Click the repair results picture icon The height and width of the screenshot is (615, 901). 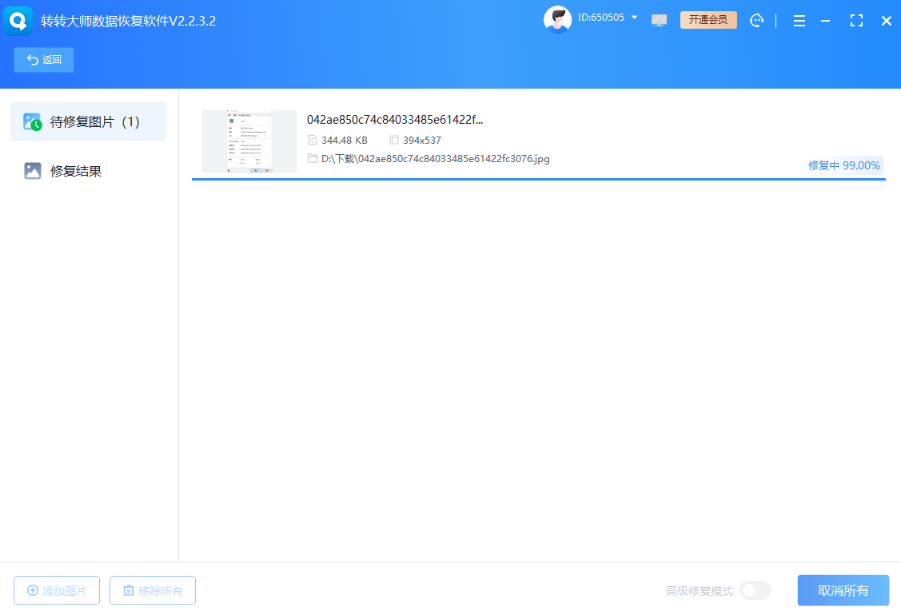(32, 171)
